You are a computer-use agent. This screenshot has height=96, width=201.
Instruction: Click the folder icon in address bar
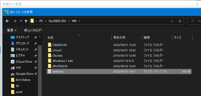(x=32, y=21)
